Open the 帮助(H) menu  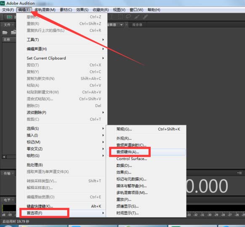pos(154,10)
